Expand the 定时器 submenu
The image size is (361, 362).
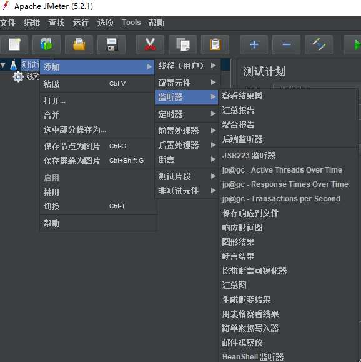point(187,114)
